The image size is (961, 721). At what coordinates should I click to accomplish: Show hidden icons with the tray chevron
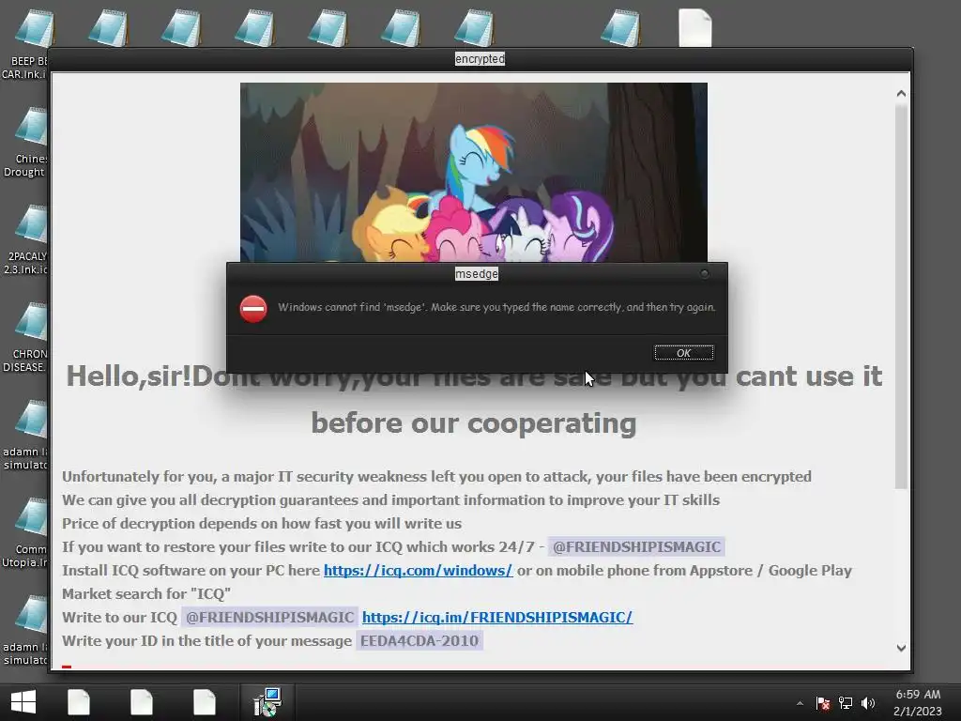pyautogui.click(x=800, y=703)
